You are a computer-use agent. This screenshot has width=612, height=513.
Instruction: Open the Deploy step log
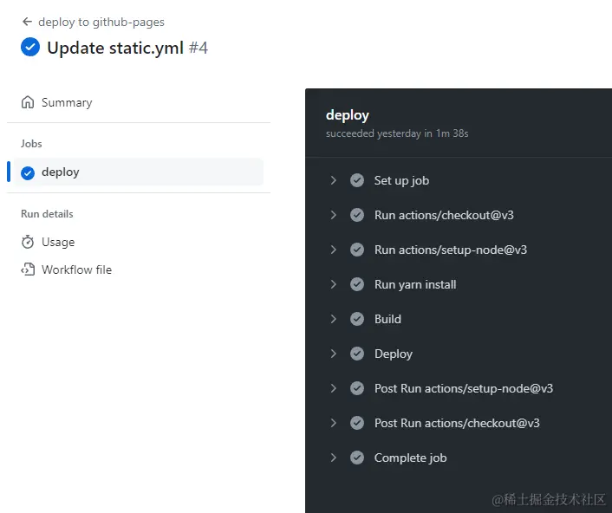(x=394, y=354)
